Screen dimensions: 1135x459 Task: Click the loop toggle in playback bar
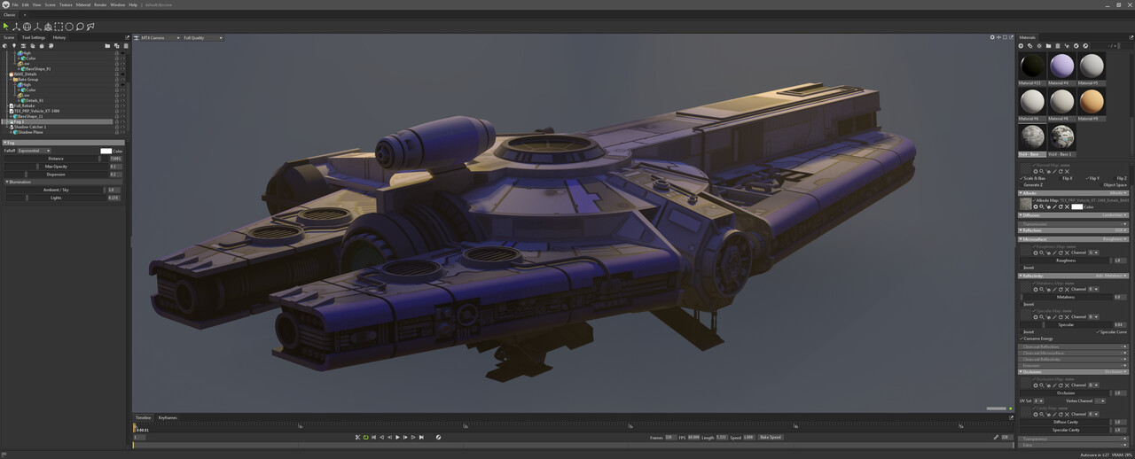366,437
